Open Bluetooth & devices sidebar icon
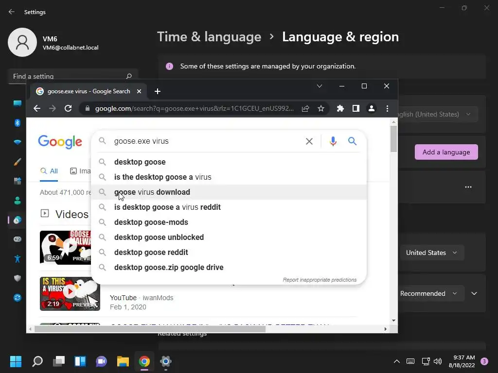Screen dimensions: 498x373 click(x=18, y=123)
